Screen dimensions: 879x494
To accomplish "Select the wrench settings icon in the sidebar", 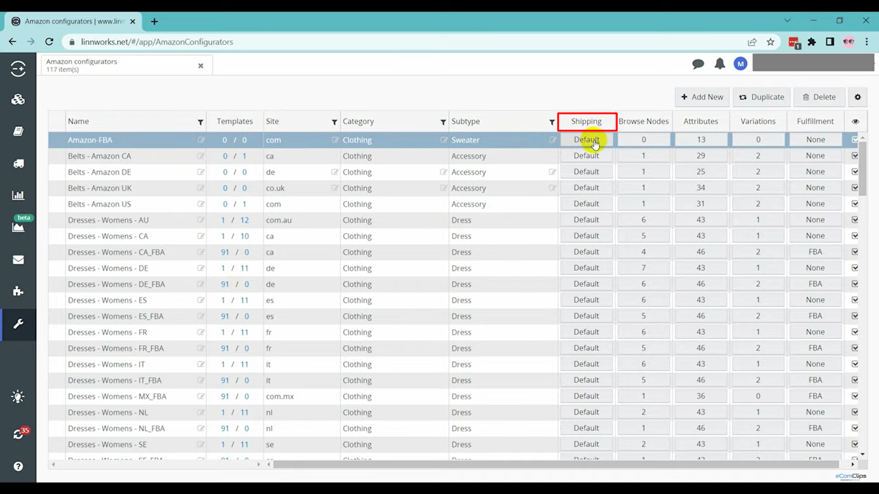I will (x=18, y=324).
